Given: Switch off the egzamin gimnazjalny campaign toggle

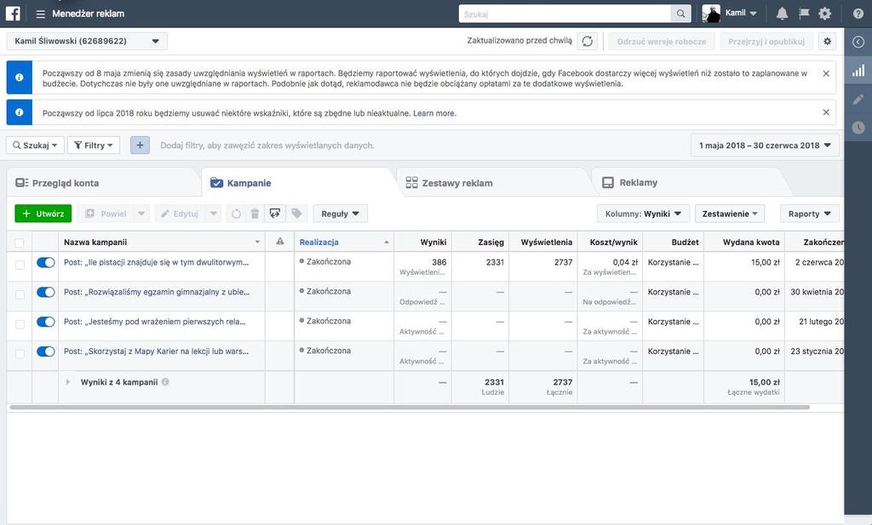Looking at the screenshot, I should (46, 292).
